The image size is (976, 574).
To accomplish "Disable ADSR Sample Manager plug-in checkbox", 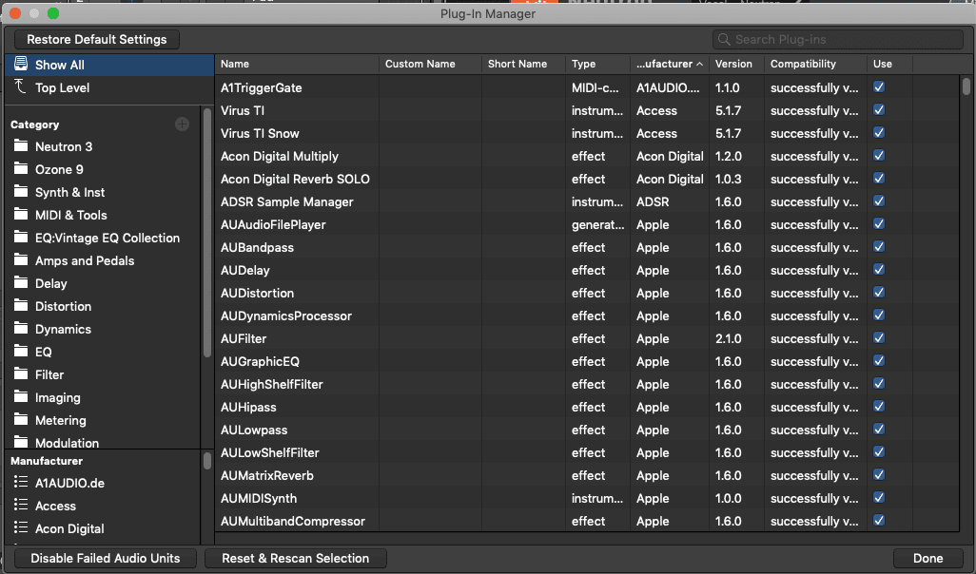I will point(879,201).
